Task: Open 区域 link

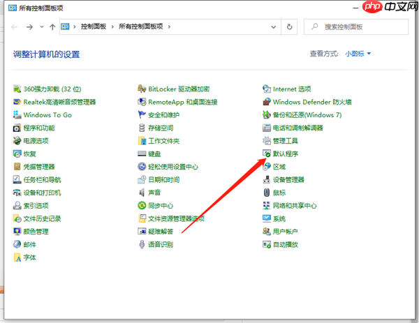Action: pos(279,167)
